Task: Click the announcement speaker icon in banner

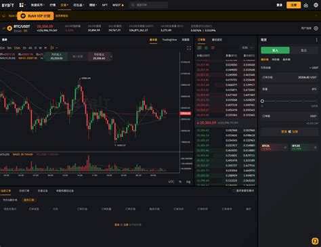Action: coord(4,16)
